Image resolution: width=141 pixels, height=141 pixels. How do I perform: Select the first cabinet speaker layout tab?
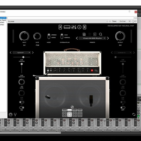coord(64,114)
